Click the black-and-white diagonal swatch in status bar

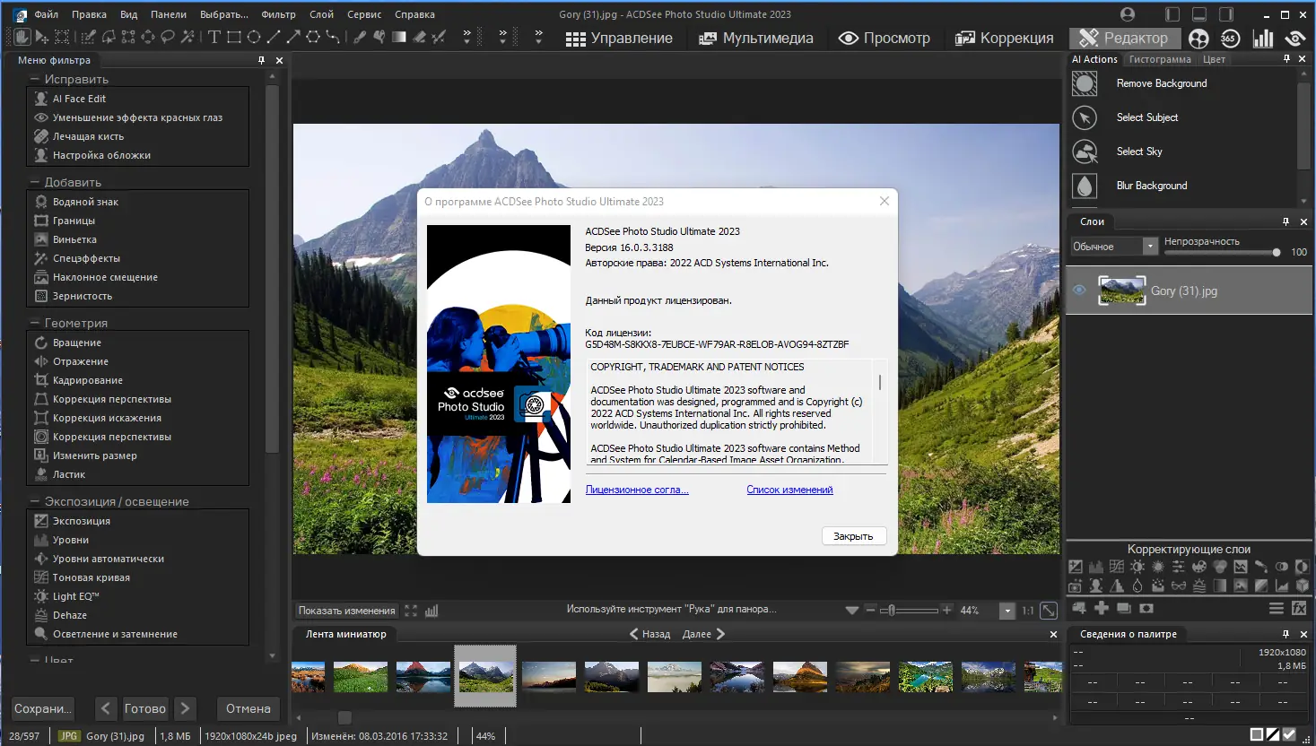tap(1273, 735)
